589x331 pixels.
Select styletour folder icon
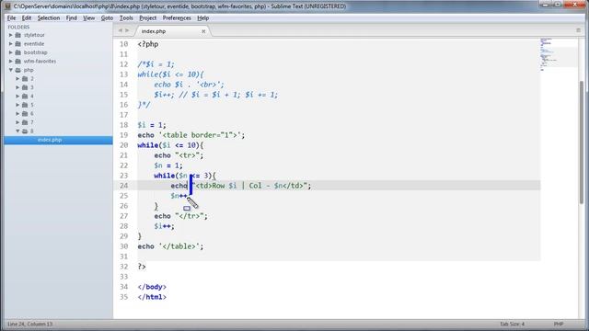18,35
